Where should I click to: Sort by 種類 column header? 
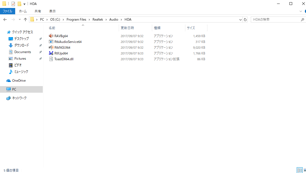[x=157, y=28]
